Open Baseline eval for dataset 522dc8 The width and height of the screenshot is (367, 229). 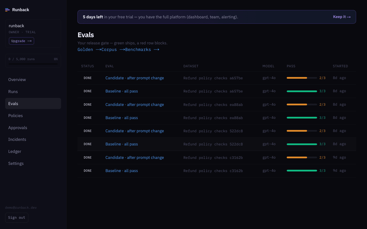122,144
